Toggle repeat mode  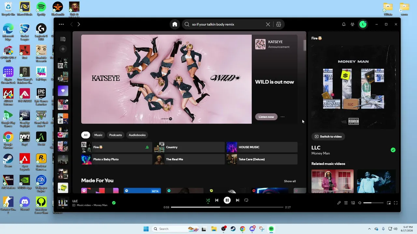point(246,201)
